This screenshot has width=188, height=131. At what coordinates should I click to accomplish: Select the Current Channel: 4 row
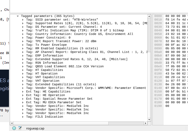[x=64, y=27]
